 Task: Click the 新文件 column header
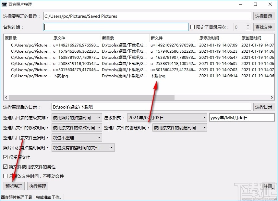click(174, 38)
